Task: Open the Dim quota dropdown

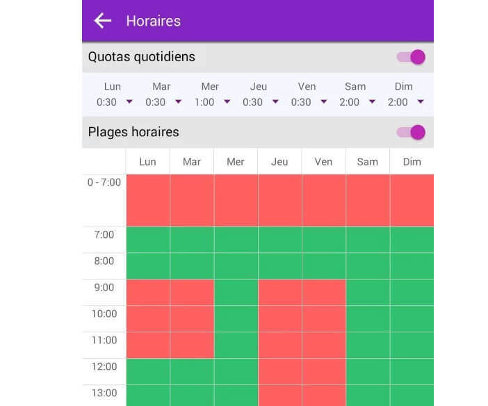Action: tap(407, 102)
